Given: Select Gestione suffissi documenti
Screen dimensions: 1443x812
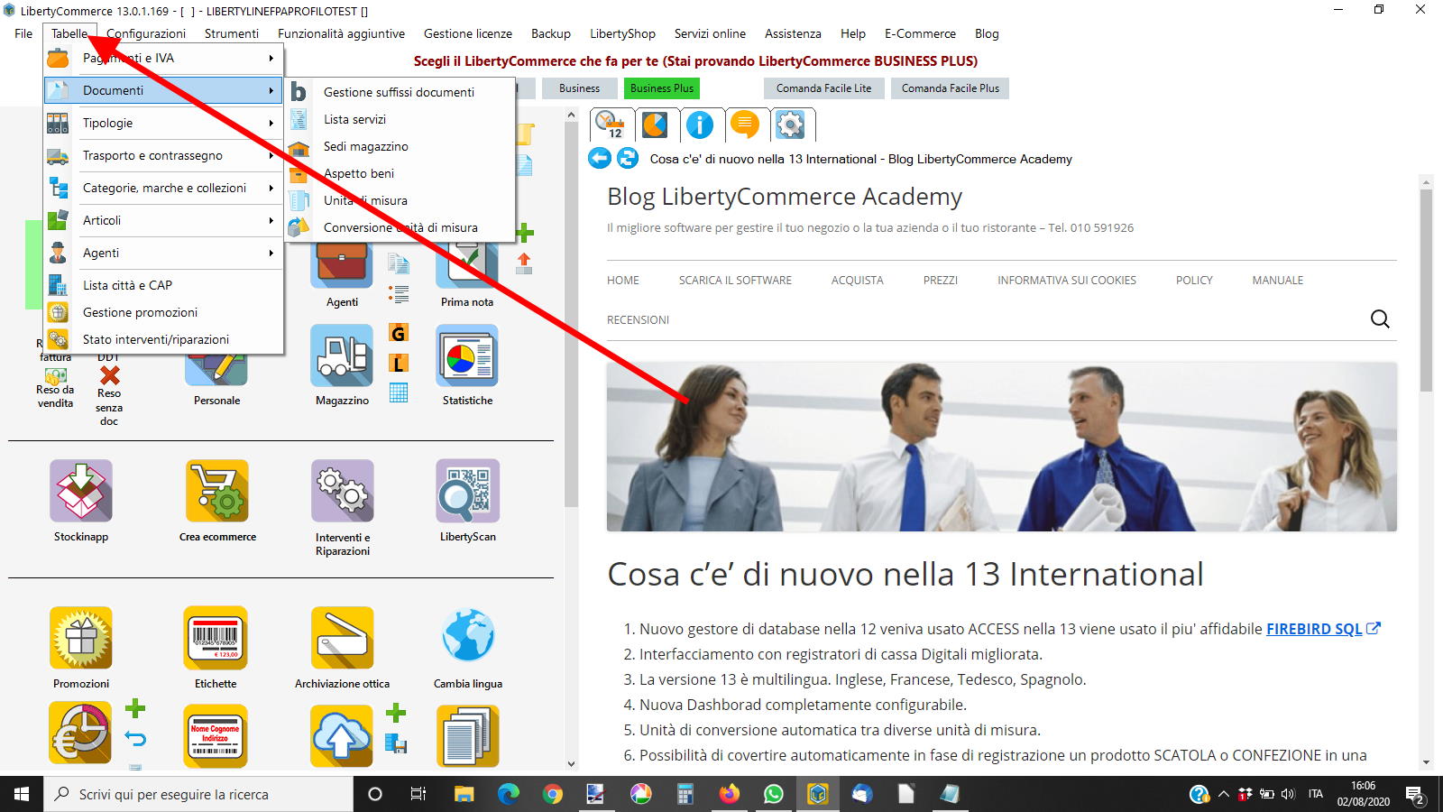Looking at the screenshot, I should click(400, 92).
